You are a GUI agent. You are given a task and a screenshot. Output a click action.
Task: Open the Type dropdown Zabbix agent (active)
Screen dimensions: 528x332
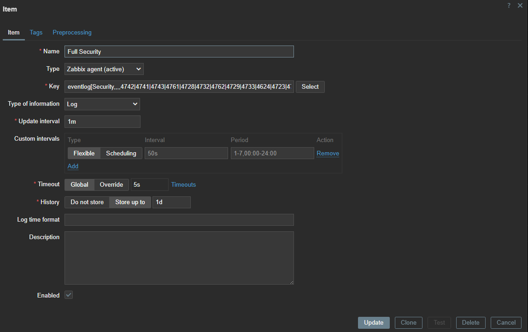coord(104,69)
